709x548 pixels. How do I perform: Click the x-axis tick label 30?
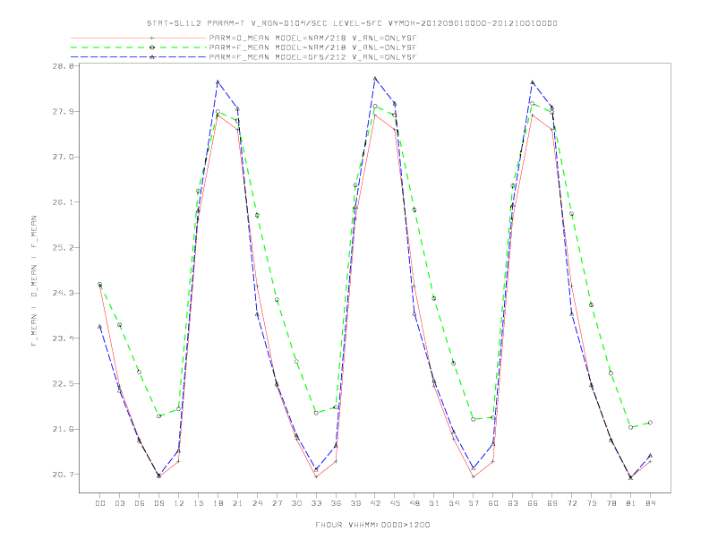[x=296, y=503]
